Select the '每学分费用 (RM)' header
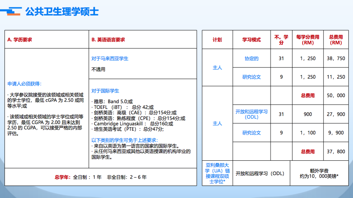Image resolution: width=353 pixels, height=198 pixels. coord(308,40)
